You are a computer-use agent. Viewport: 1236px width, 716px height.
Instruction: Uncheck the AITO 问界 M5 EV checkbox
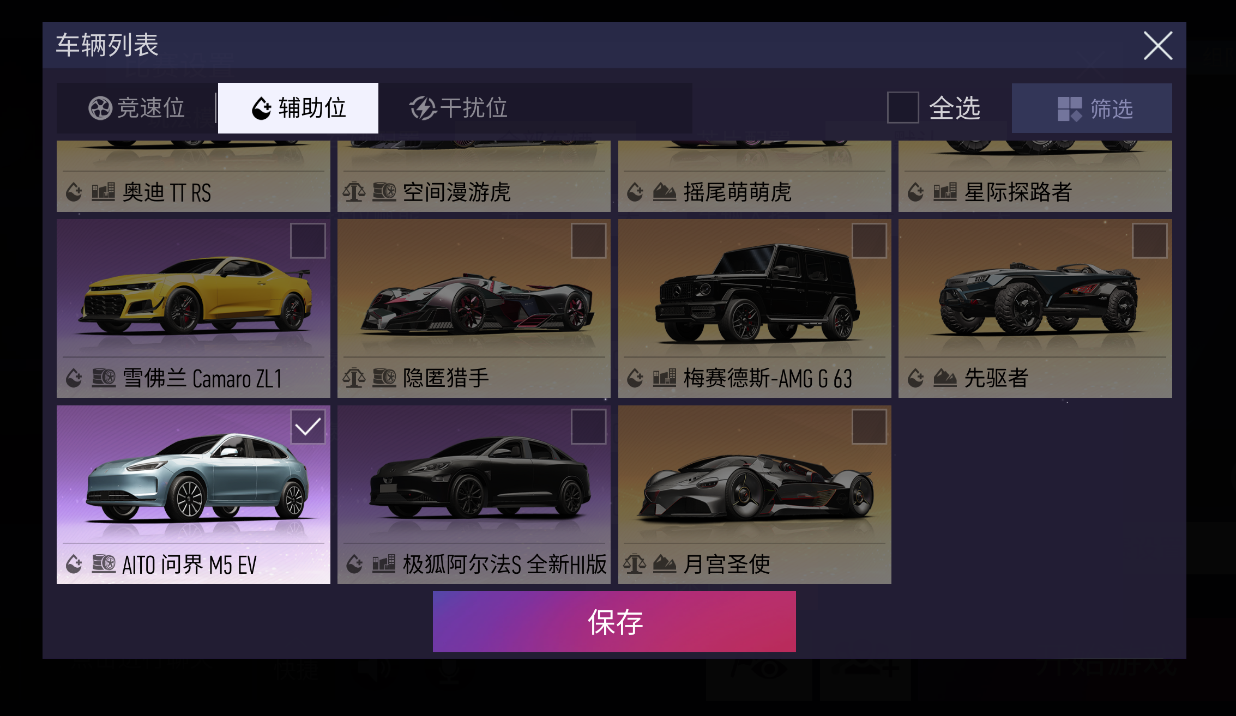pos(308,427)
